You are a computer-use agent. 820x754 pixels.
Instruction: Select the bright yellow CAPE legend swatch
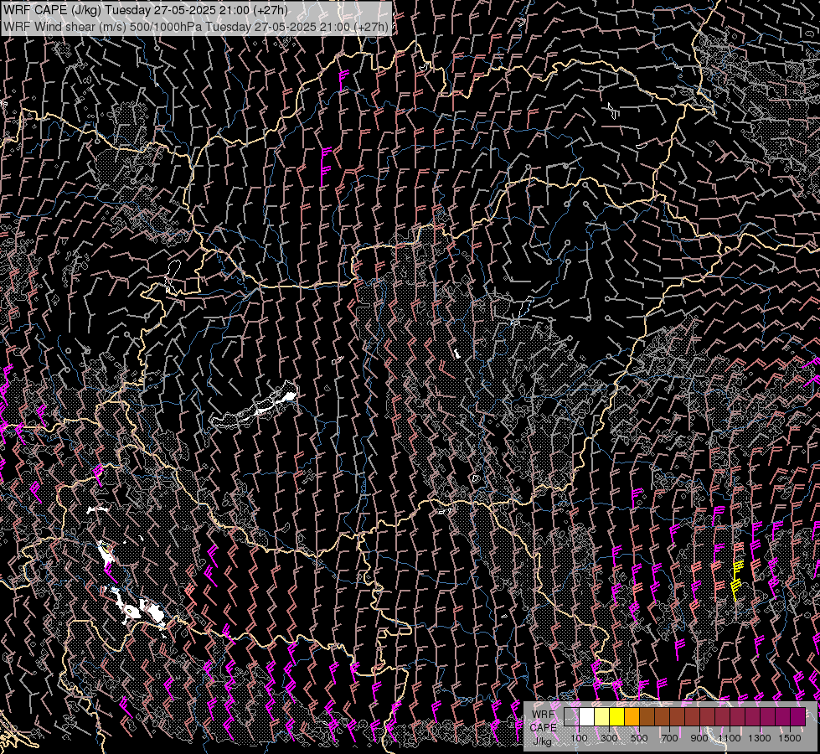coord(617,716)
